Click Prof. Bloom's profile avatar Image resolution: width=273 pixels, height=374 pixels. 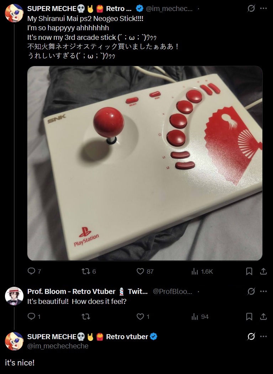tap(14, 296)
